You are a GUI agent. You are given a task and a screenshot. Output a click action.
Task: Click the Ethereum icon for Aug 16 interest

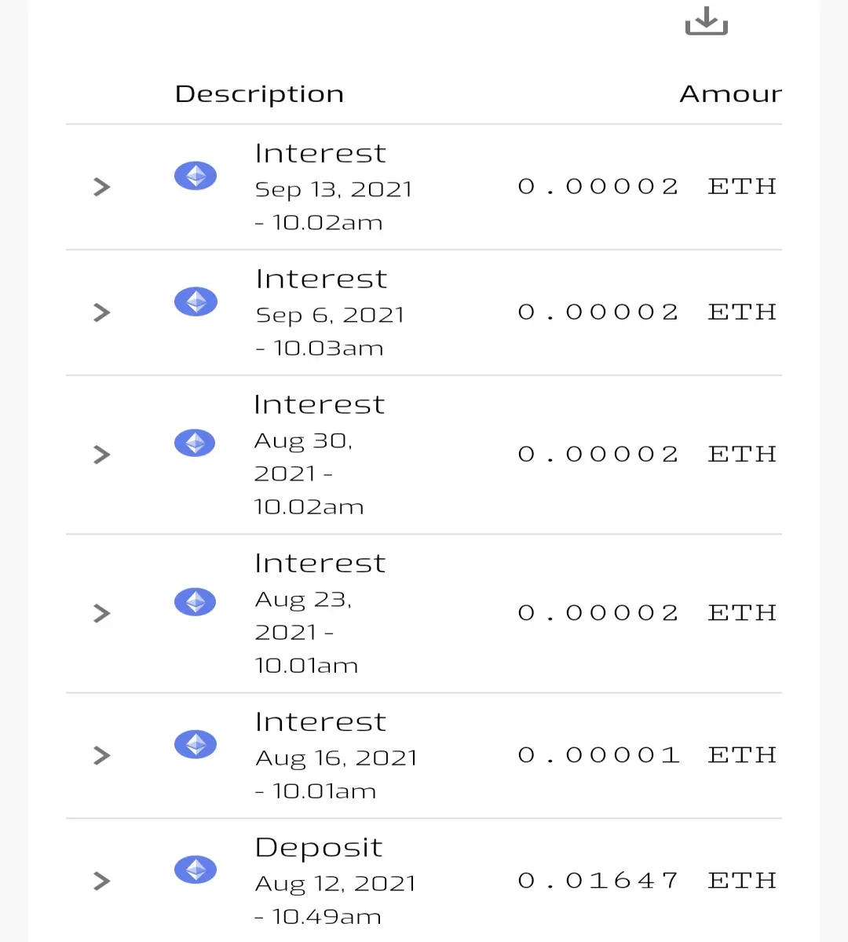196,744
